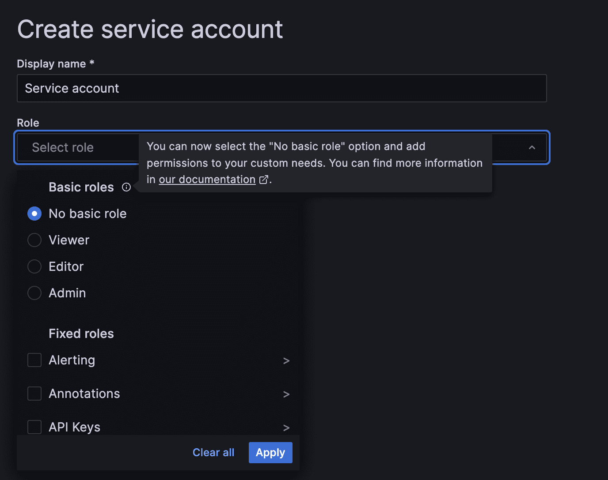
Task: Apply the selected roles
Action: 270,453
